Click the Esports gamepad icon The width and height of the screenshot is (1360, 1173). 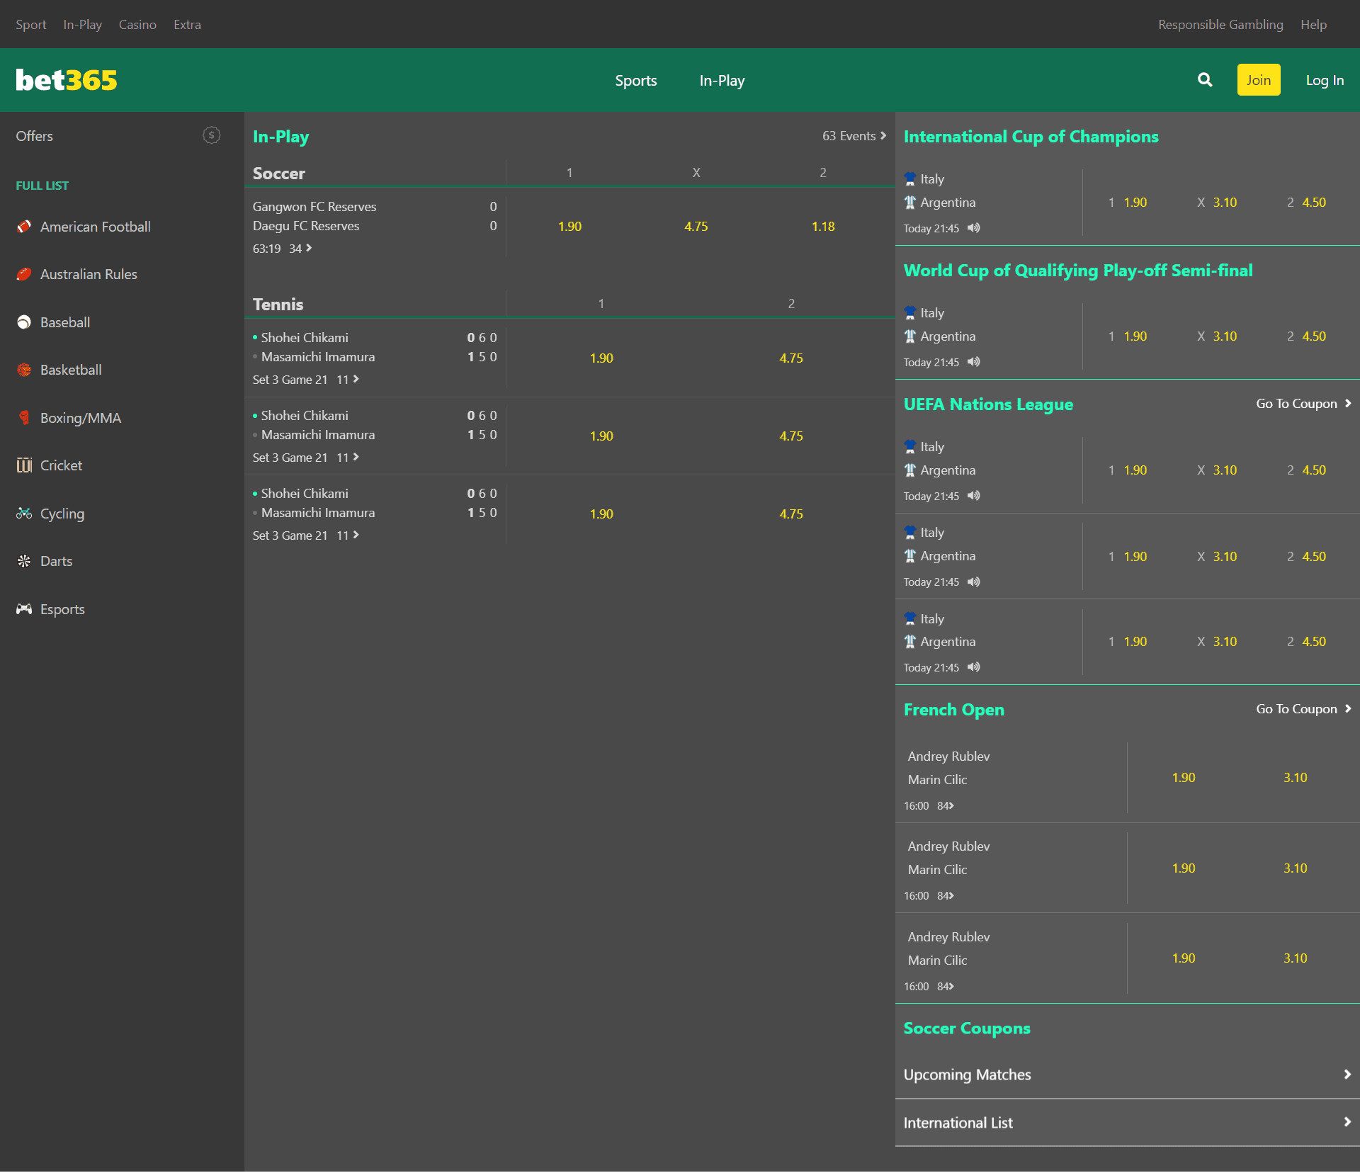click(x=24, y=609)
